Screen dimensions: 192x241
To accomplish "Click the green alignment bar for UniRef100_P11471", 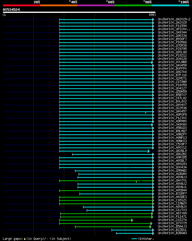I will [106, 217].
